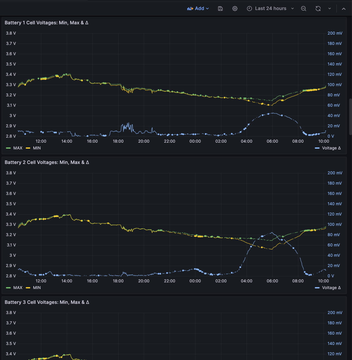Open dashboard settings gear
The height and width of the screenshot is (360, 352).
(x=235, y=9)
